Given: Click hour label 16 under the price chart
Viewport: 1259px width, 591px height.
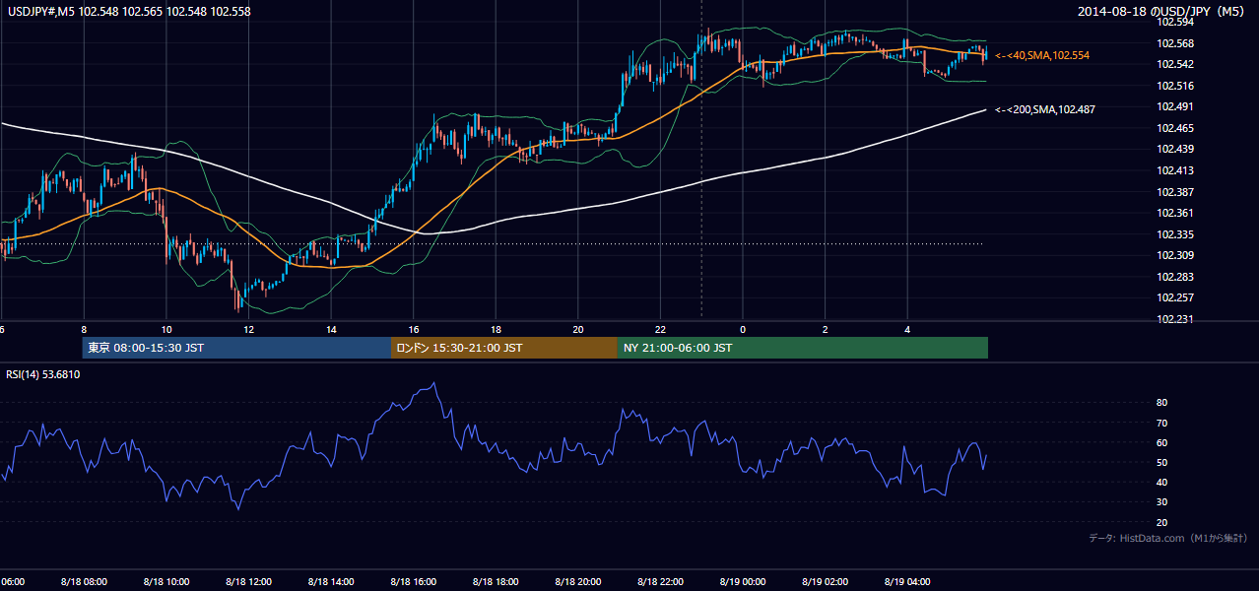Looking at the screenshot, I should (414, 329).
